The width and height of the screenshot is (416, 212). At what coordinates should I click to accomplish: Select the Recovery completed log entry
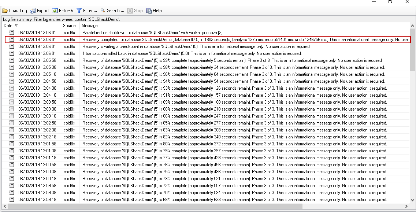pos(183,40)
